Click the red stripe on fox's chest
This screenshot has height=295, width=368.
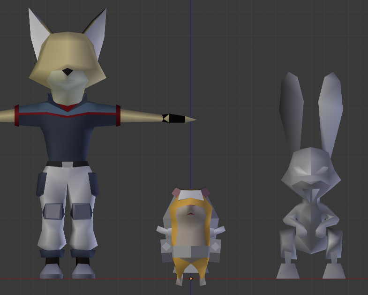[68, 113]
